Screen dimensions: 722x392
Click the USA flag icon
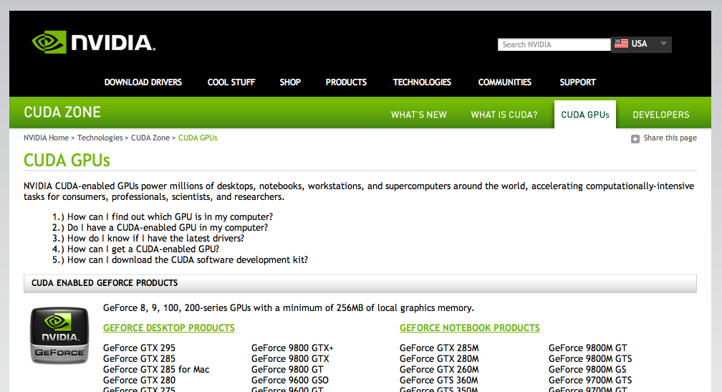[x=621, y=44]
